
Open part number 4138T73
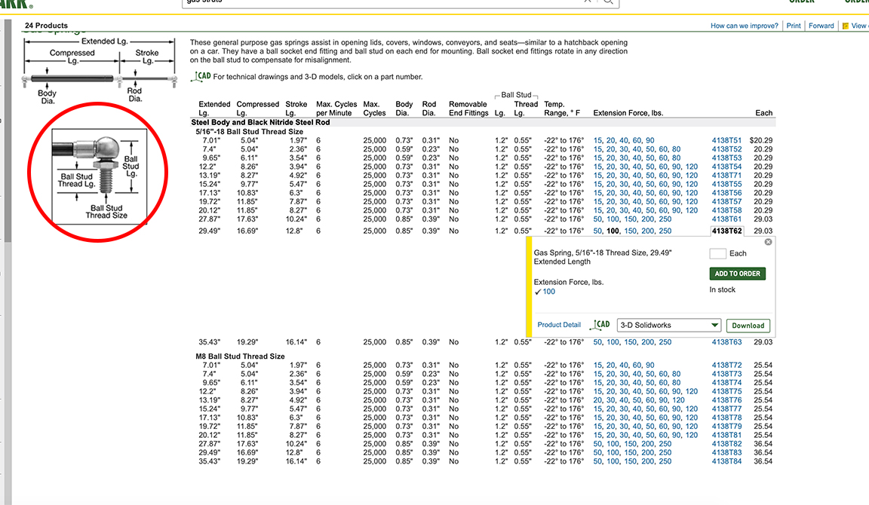pos(726,375)
